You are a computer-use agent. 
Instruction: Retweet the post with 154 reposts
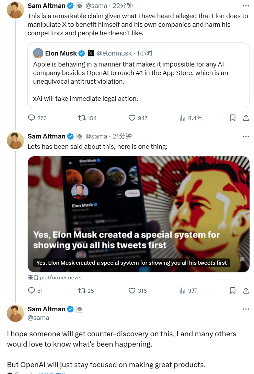pos(88,118)
